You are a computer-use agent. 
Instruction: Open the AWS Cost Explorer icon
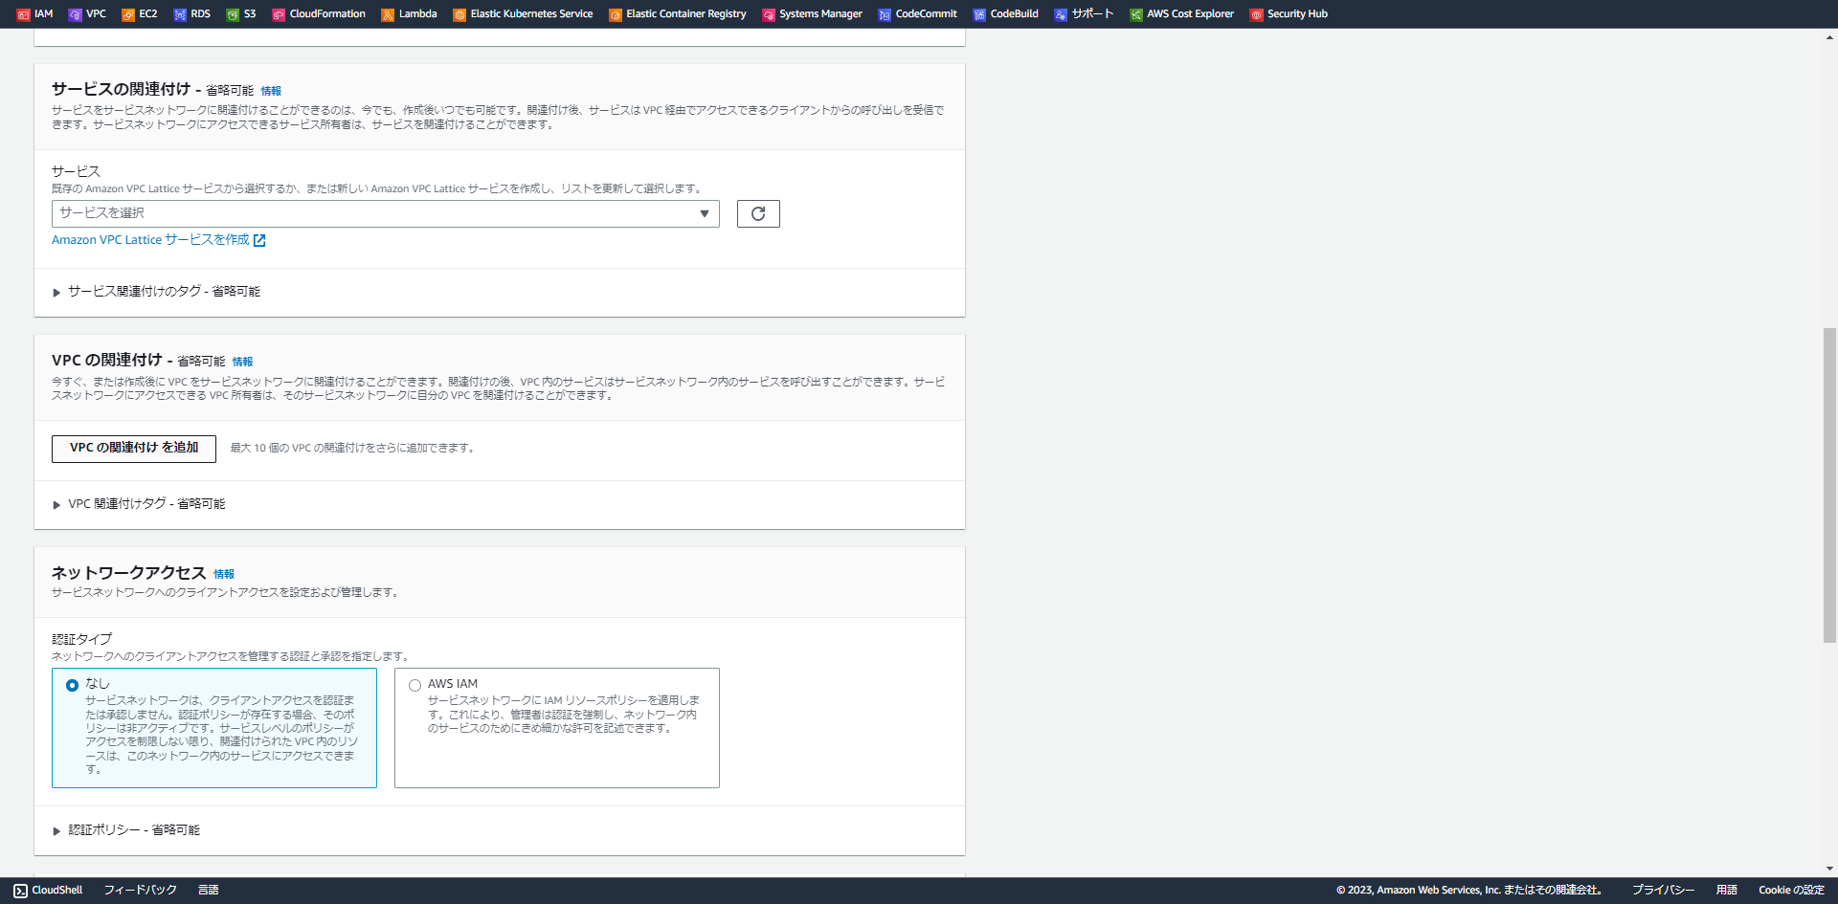(1136, 14)
